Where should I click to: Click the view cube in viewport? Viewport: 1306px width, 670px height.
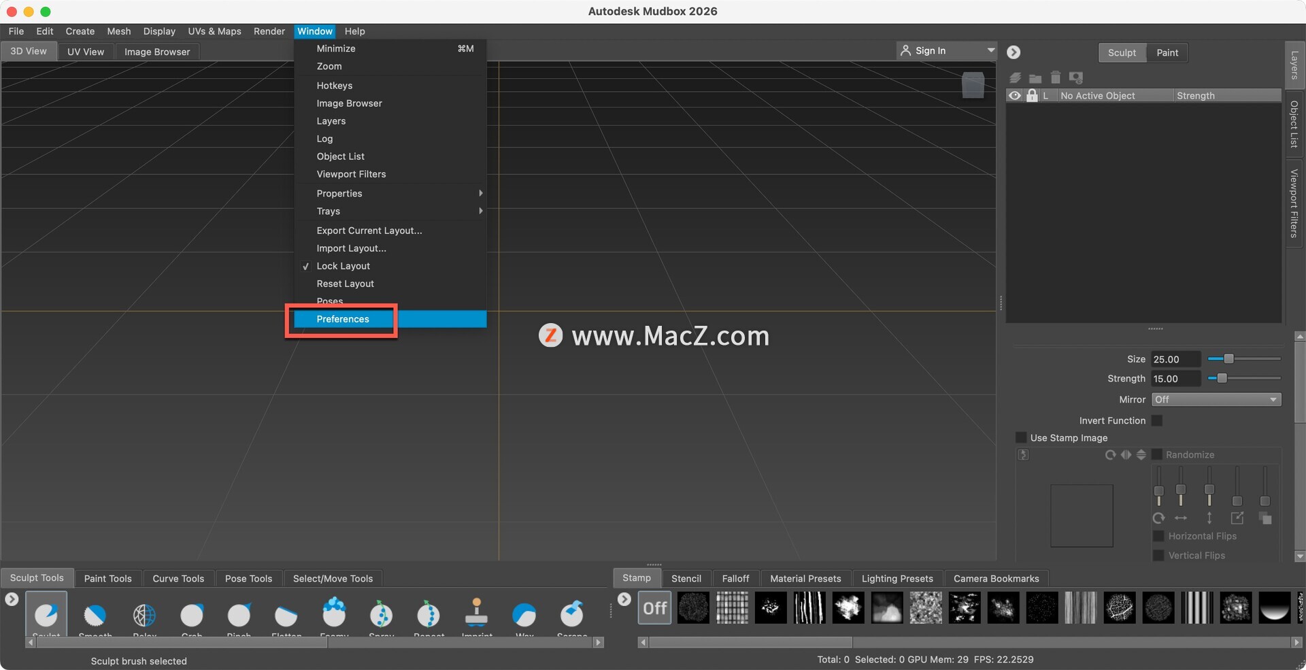[x=973, y=84]
